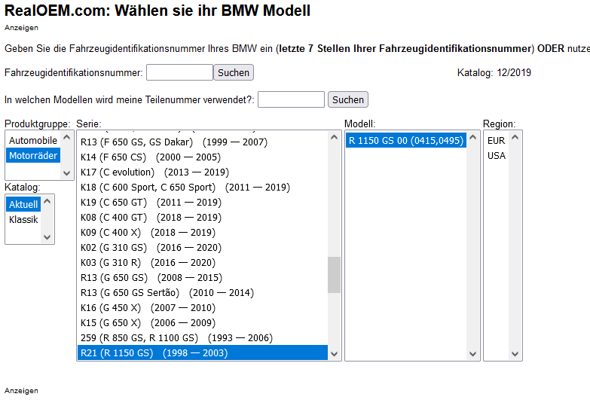The width and height of the screenshot is (590, 418).
Task: Click the Fahrzeugidentifikationsnummer input field
Action: click(x=179, y=72)
